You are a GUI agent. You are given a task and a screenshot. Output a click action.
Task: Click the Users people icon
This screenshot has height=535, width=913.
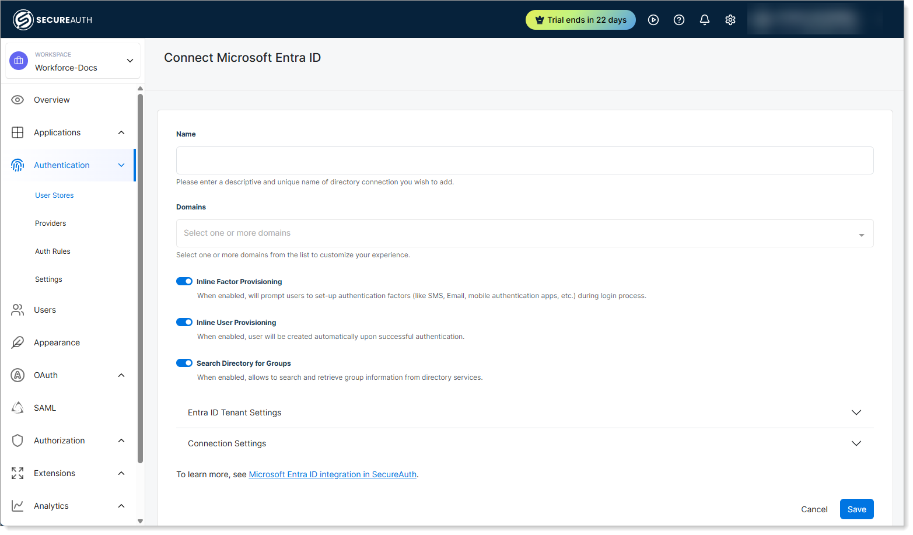pos(18,310)
